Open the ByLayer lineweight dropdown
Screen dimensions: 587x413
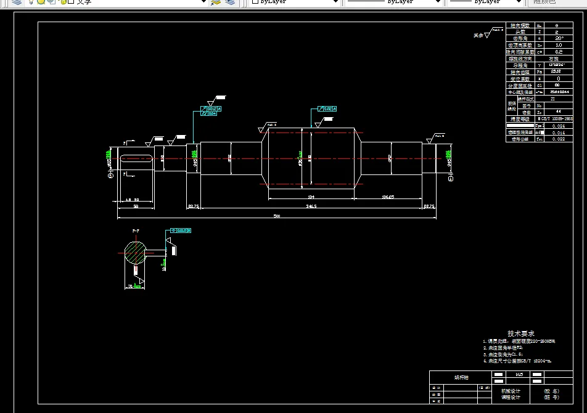coord(485,2)
